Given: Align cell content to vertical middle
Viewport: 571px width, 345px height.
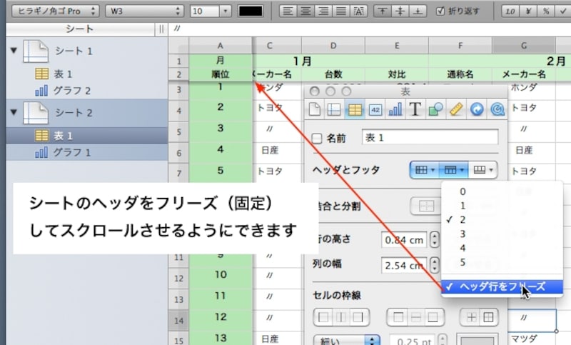Looking at the screenshot, I should click(400, 11).
